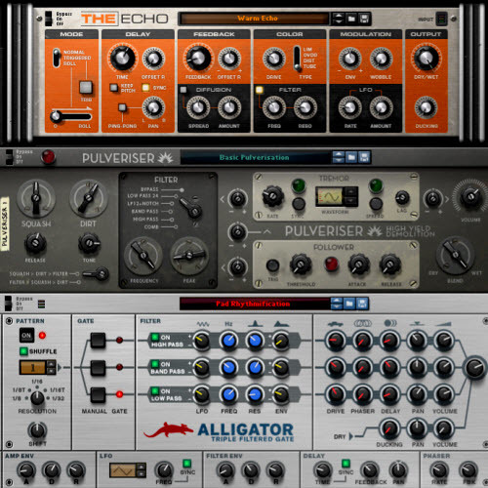Trigger the Alligator top manual gate button
The width and height of the screenshot is (488, 488).
98,341
